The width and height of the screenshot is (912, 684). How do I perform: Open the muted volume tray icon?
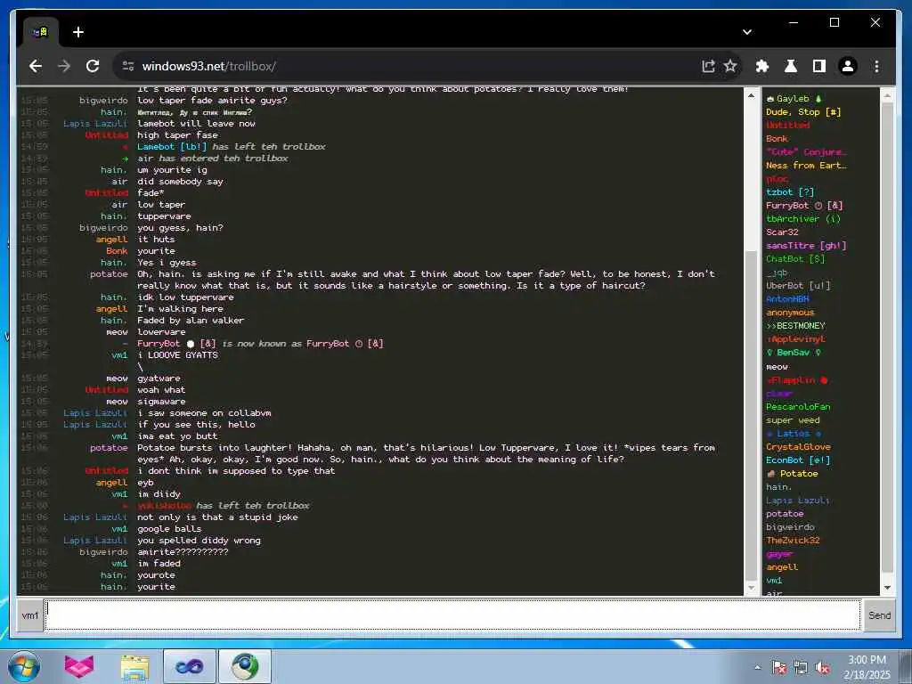(822, 668)
